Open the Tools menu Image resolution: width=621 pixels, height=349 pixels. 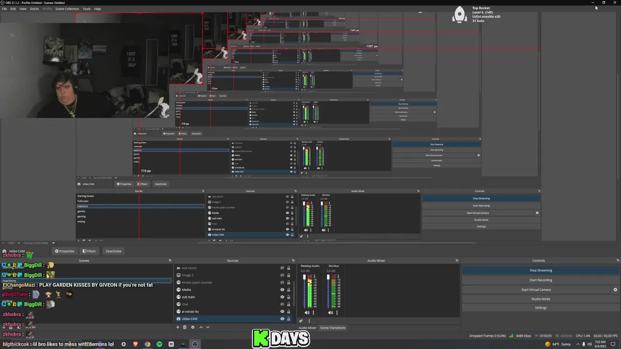coord(86,9)
